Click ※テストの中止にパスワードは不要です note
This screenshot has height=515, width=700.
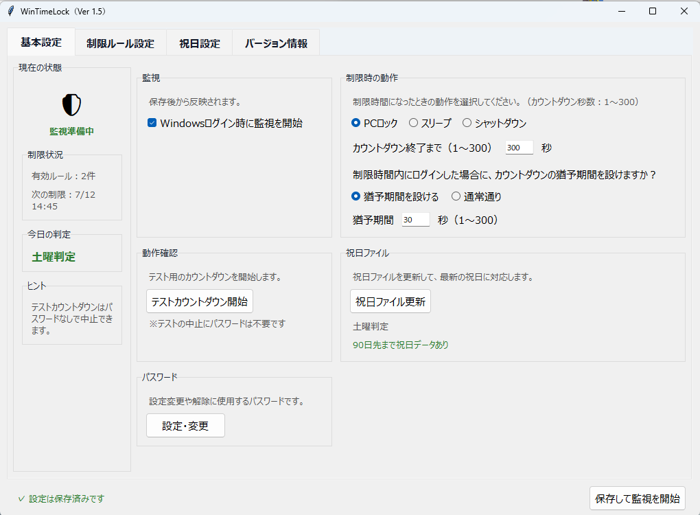[x=217, y=324]
